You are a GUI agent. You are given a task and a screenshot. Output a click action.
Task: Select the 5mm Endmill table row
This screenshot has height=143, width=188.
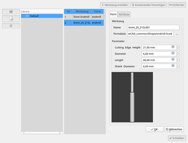coord(82,17)
